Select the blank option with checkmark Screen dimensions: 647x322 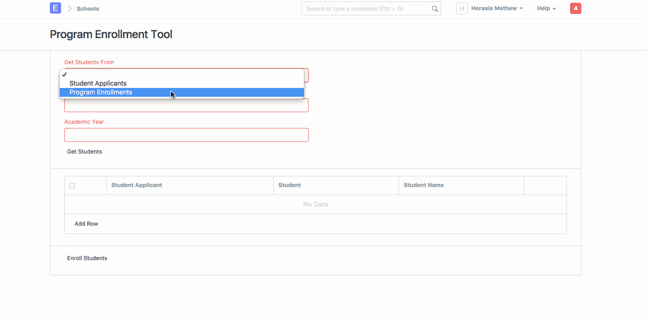(181, 74)
